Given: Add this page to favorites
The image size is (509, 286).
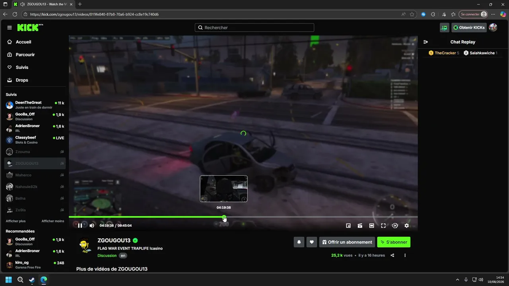Looking at the screenshot, I should tap(412, 14).
